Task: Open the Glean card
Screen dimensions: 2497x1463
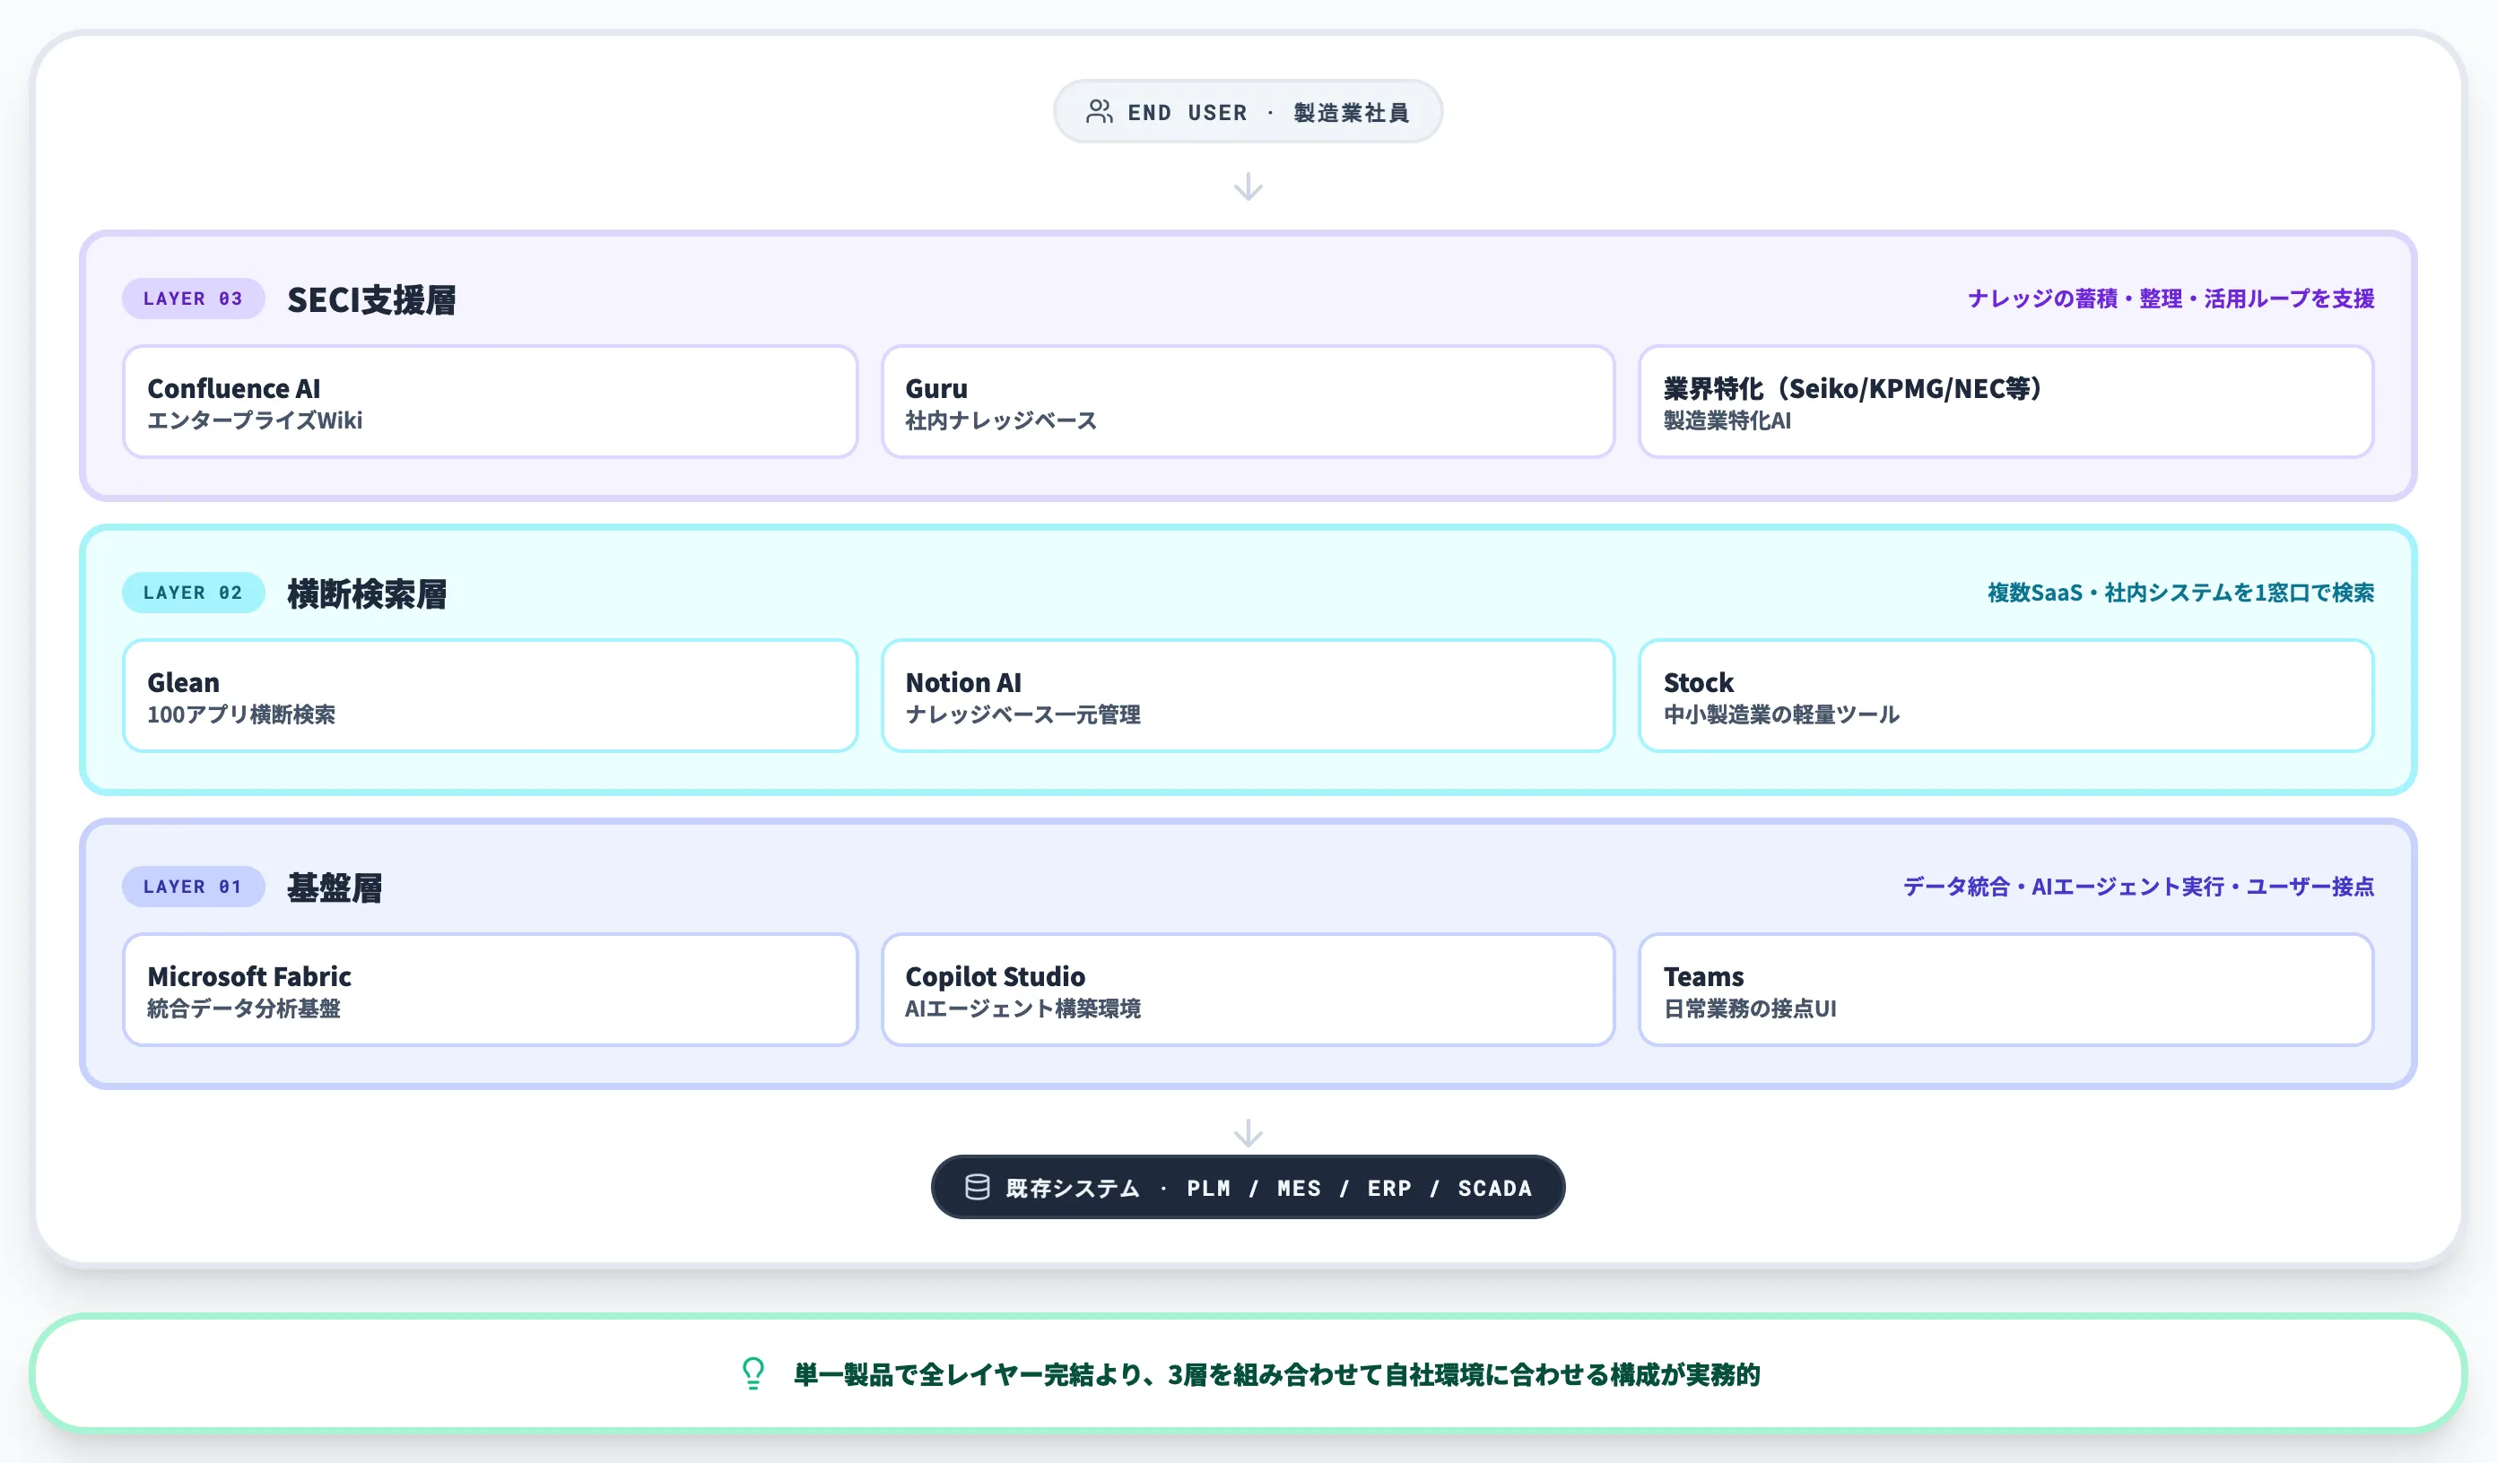Action: coord(491,696)
